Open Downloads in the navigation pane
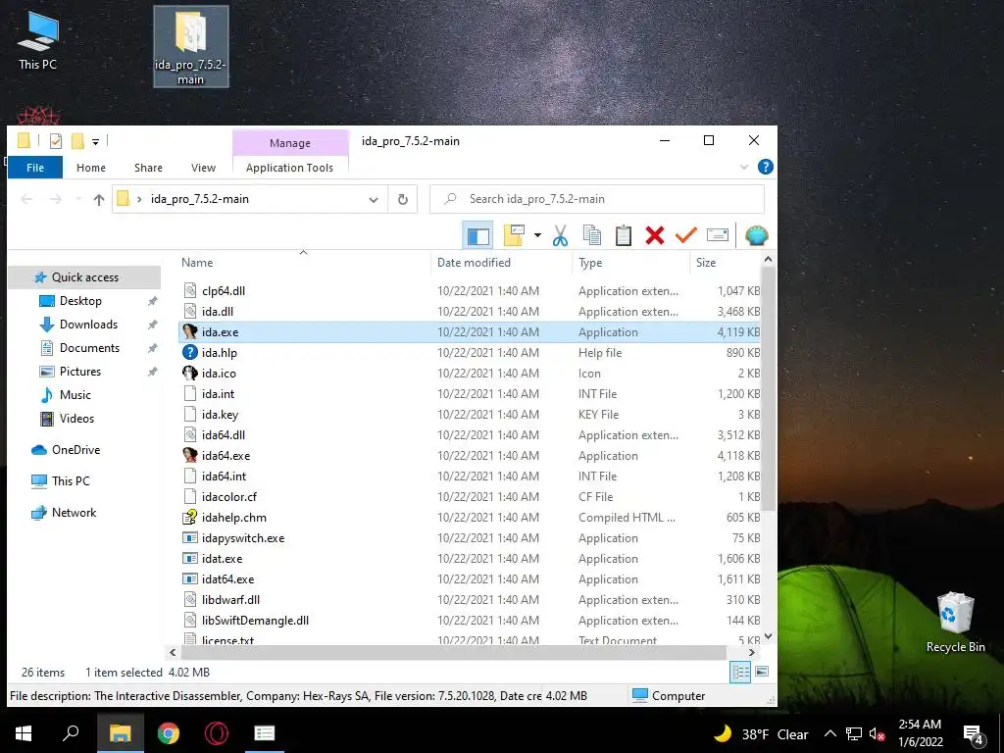The width and height of the screenshot is (1004, 753). [x=88, y=325]
